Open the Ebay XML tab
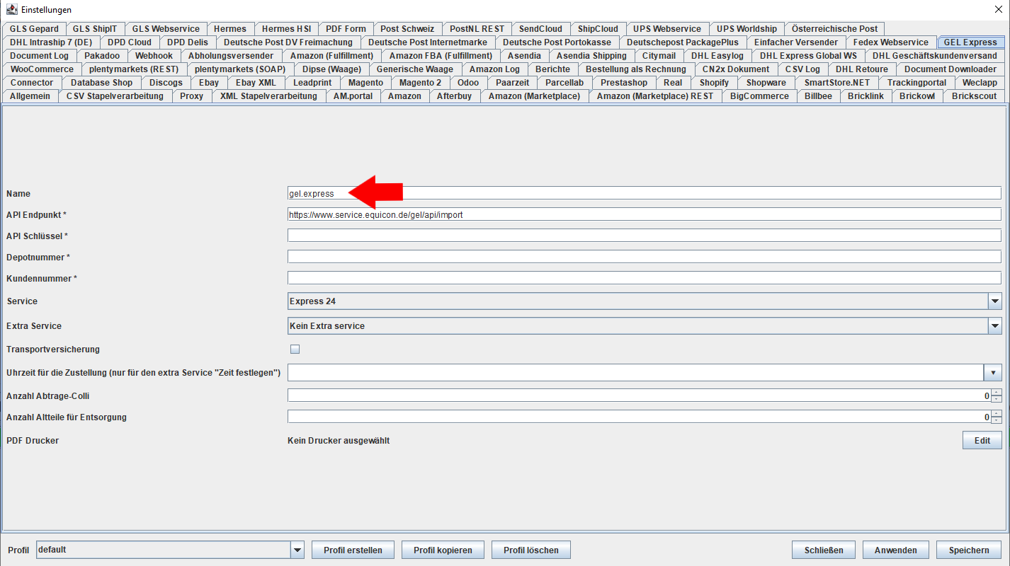Image resolution: width=1010 pixels, height=566 pixels. point(256,83)
